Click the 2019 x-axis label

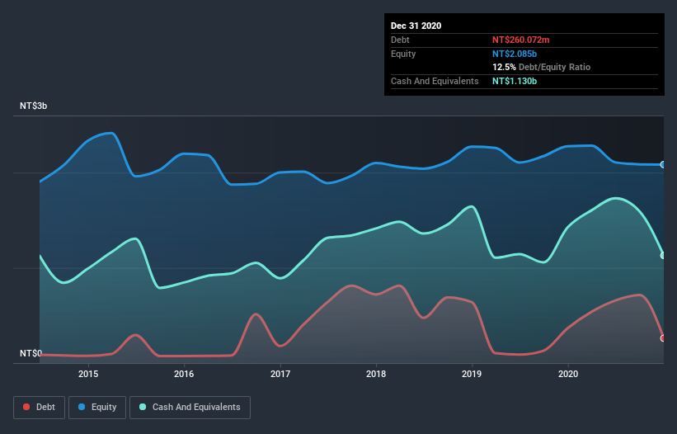point(472,374)
